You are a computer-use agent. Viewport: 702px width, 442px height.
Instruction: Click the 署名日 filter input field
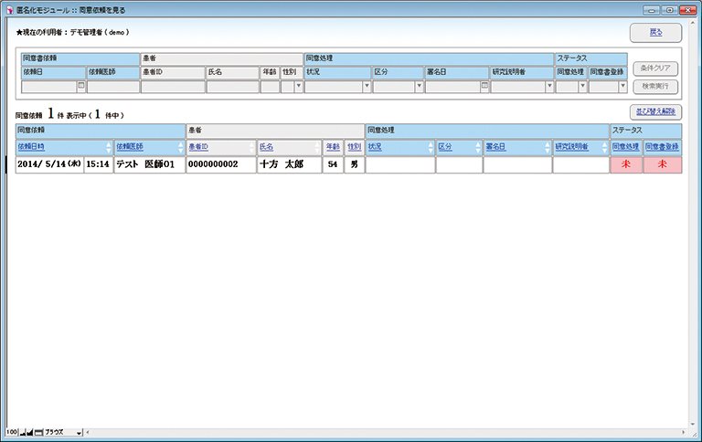point(453,87)
